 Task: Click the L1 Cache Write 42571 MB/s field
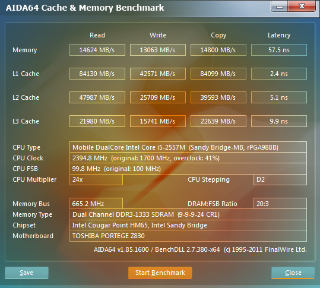click(158, 74)
